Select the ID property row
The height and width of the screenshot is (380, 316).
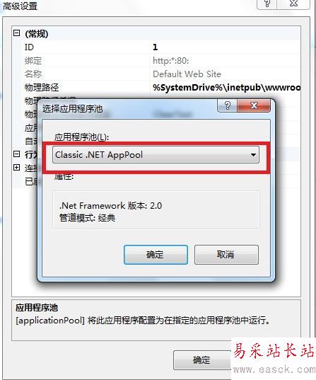click(162, 47)
